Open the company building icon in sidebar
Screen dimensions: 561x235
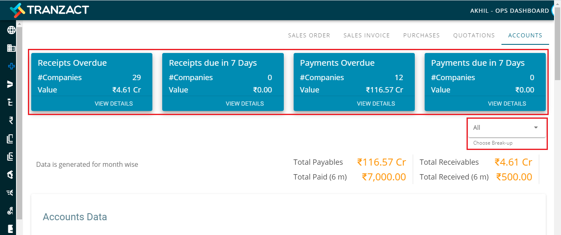point(11,48)
